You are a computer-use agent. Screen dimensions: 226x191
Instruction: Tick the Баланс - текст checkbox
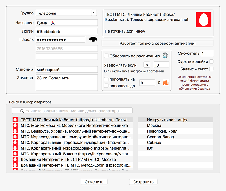tap(211, 69)
